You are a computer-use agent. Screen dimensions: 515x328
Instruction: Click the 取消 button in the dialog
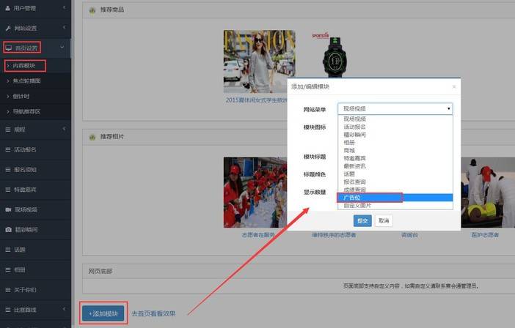point(383,220)
